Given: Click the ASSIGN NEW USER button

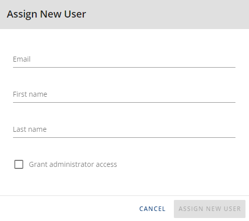Looking at the screenshot, I should coord(209,209).
